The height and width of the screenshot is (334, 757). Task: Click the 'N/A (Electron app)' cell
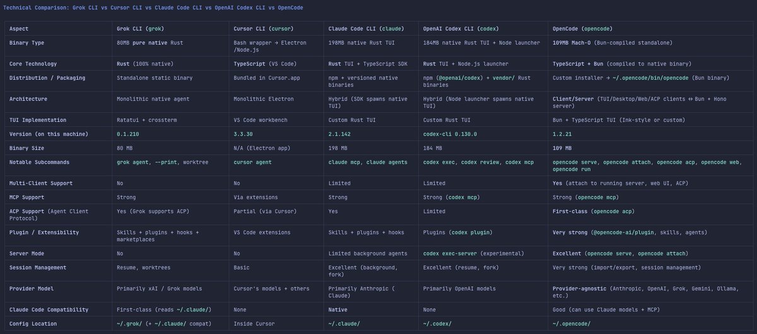pos(262,148)
